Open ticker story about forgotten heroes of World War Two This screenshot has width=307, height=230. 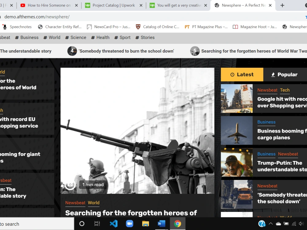pos(254,51)
